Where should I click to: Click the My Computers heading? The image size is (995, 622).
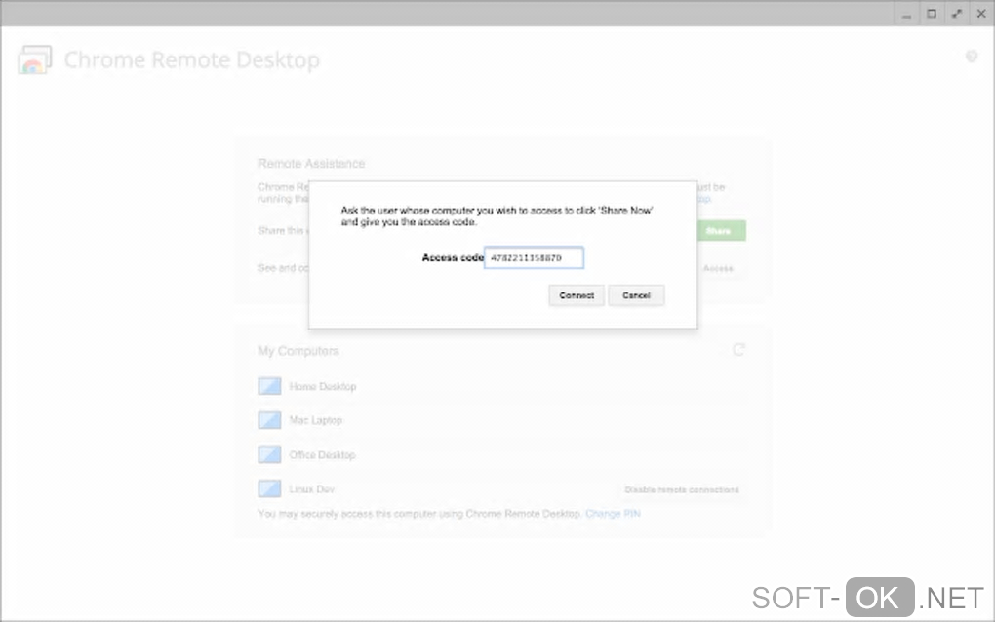pos(298,351)
